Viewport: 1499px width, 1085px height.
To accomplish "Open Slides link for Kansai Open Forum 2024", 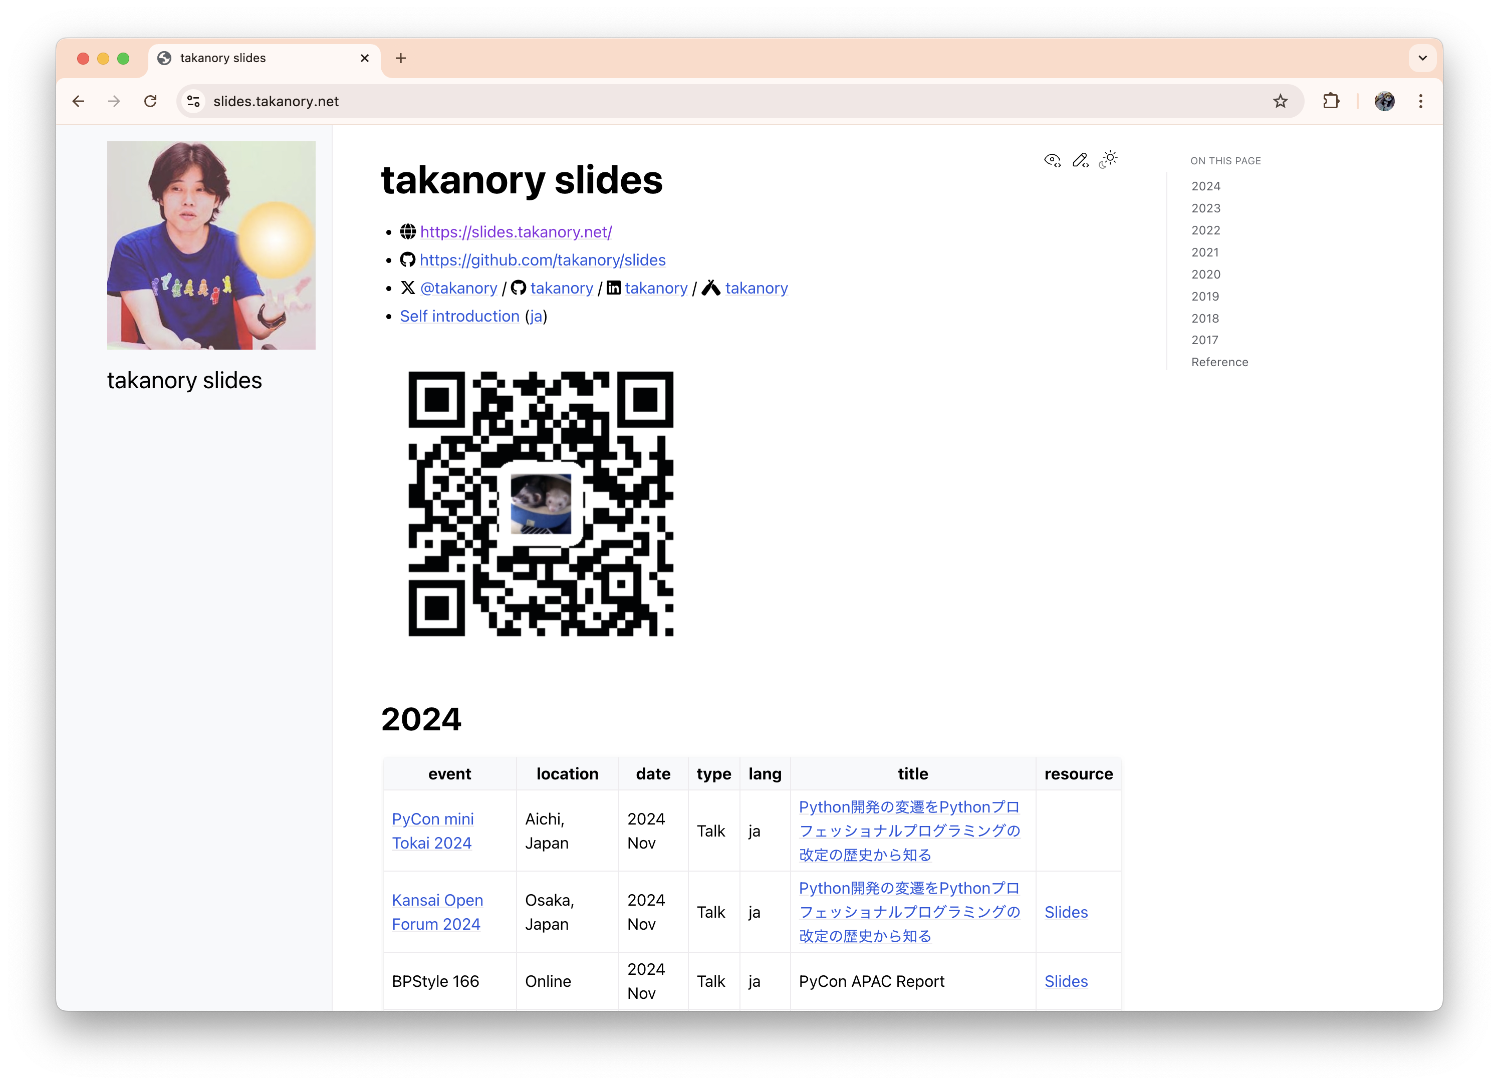I will [x=1066, y=912].
